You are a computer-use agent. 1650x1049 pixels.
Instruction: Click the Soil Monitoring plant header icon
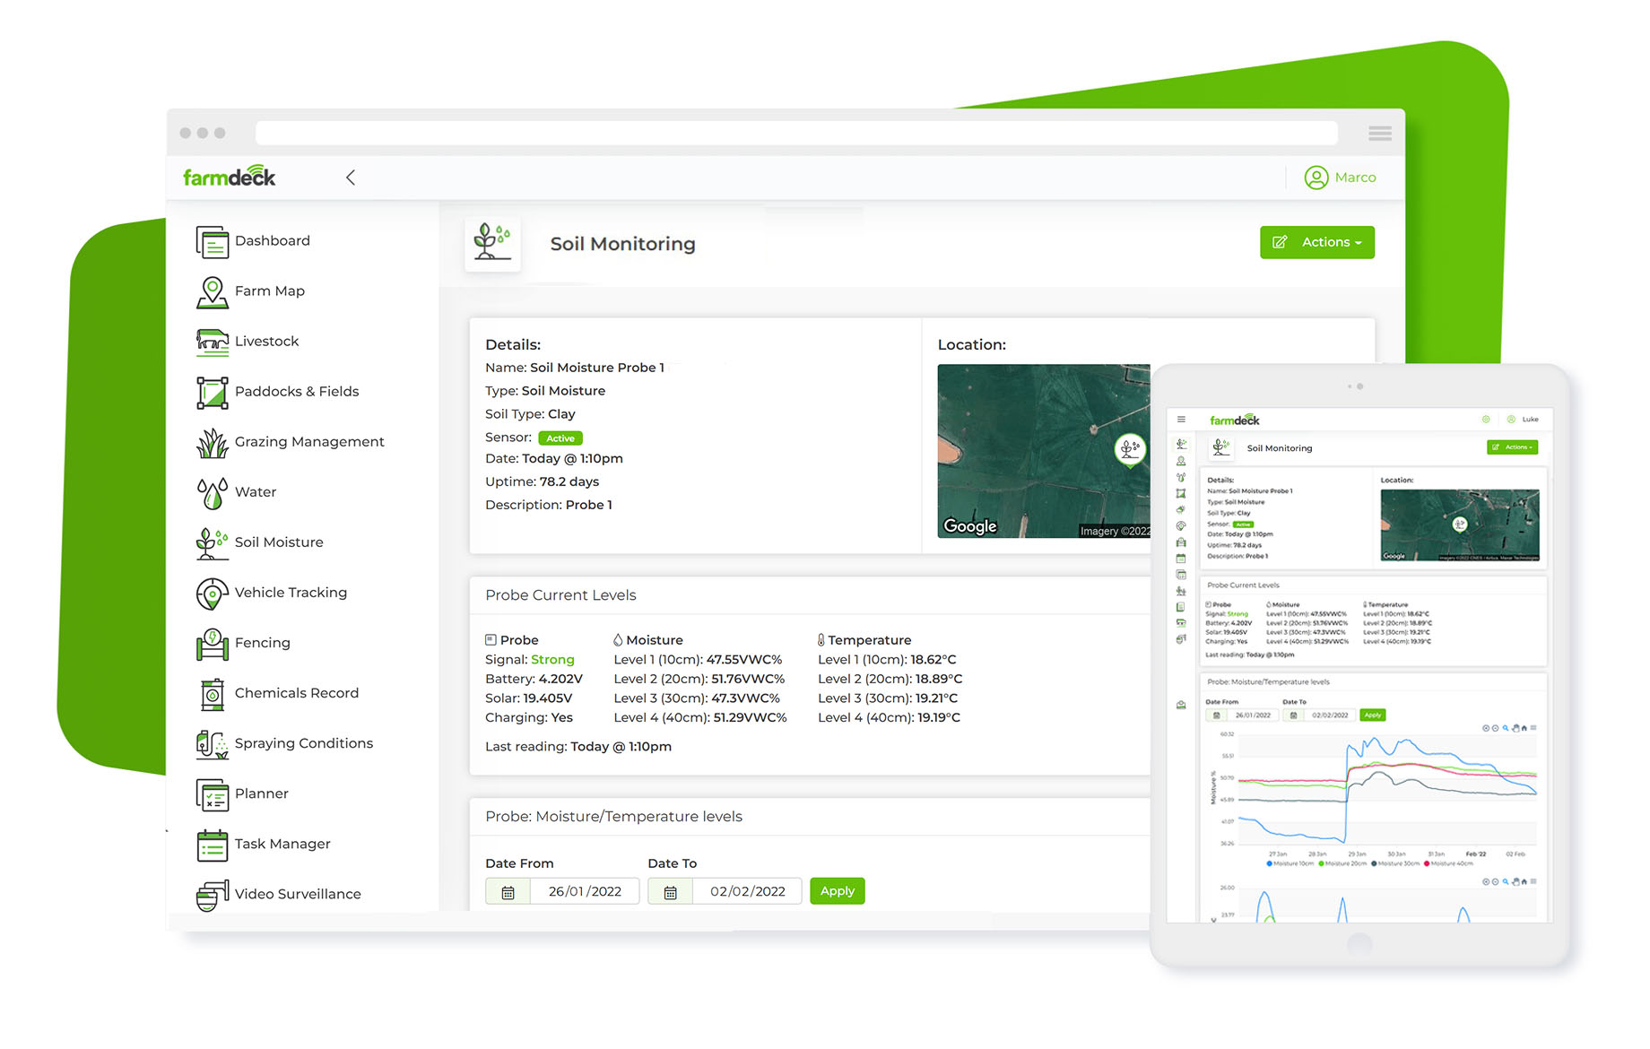pyautogui.click(x=492, y=243)
